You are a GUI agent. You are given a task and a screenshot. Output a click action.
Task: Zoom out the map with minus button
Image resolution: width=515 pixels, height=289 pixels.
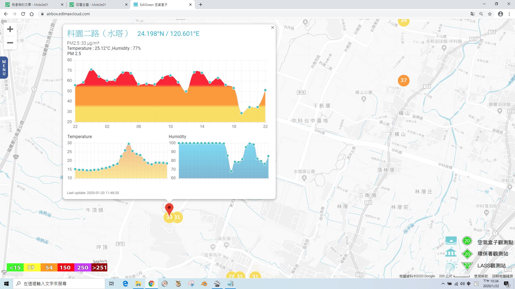pyautogui.click(x=10, y=43)
